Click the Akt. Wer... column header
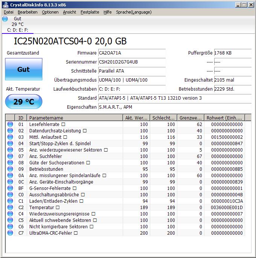The height and width of the screenshot is (258, 256). coord(136,118)
